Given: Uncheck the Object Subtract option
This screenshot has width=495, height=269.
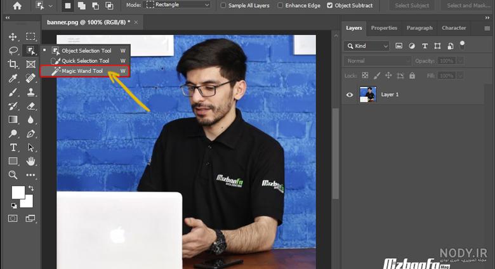Looking at the screenshot, I should (329, 5).
